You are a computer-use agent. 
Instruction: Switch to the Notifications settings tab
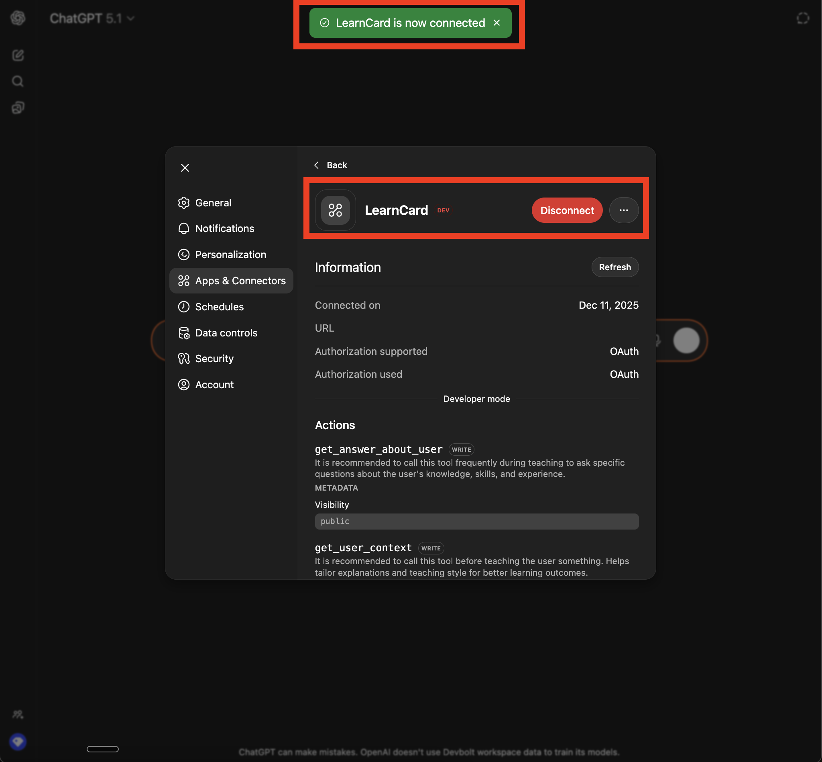(x=224, y=228)
